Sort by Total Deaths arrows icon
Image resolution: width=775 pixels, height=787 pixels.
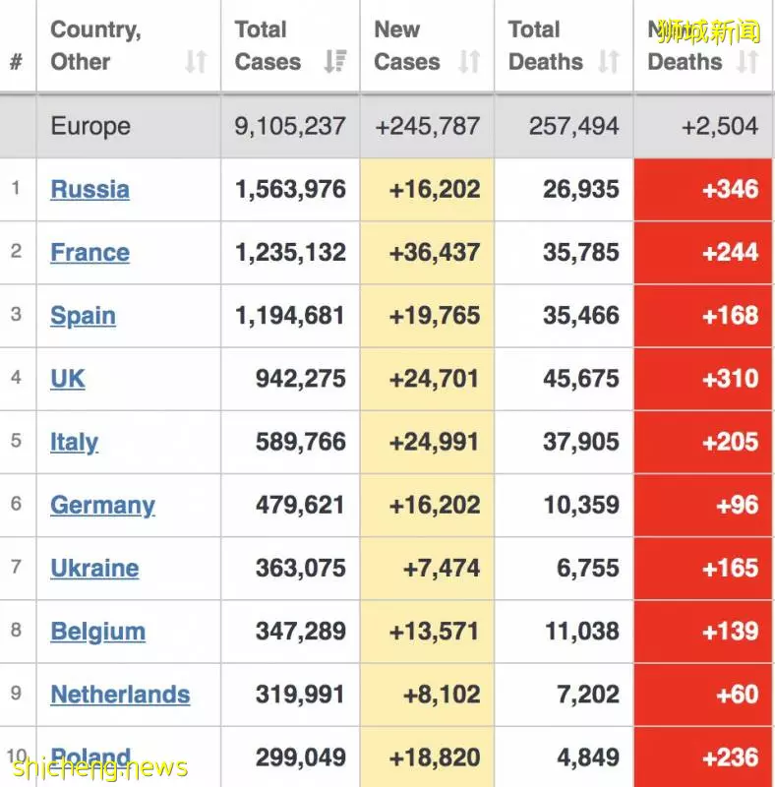click(609, 62)
